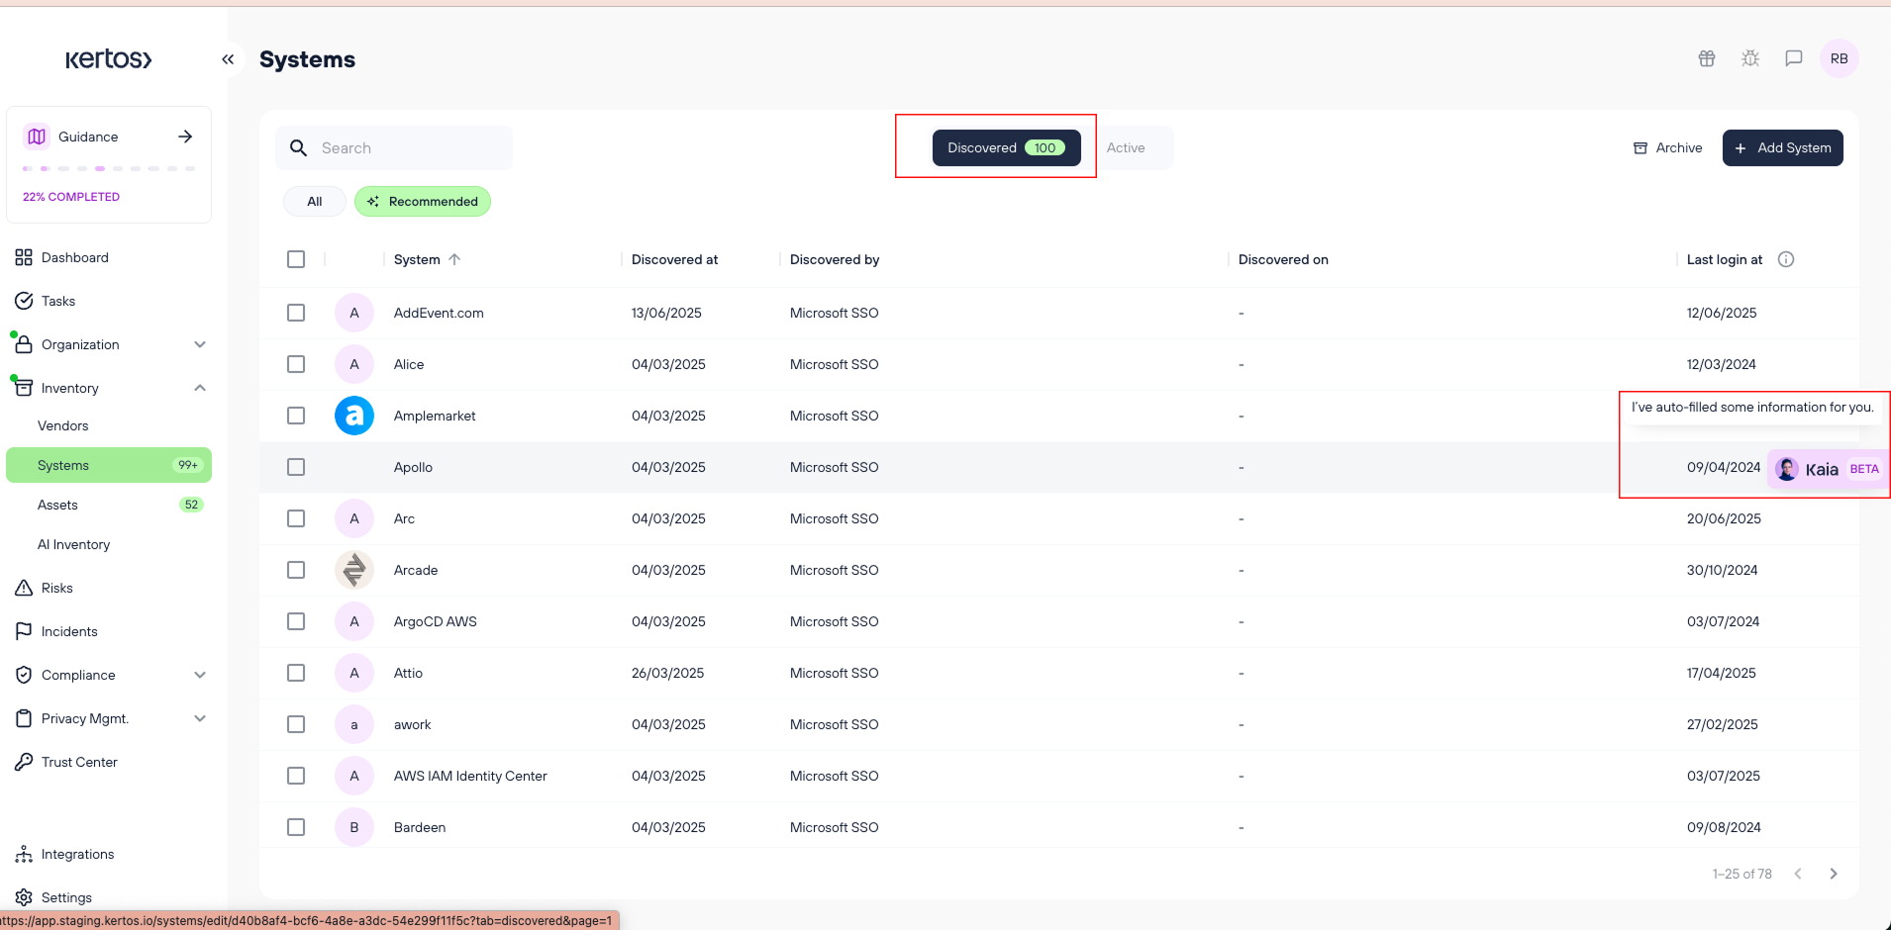The image size is (1891, 930).
Task: Click the Archive button
Action: click(x=1668, y=147)
